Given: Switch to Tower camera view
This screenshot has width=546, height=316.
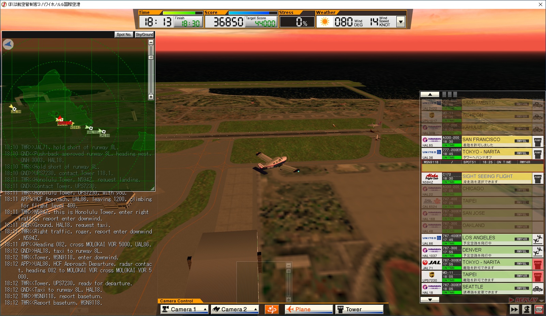Looking at the screenshot, I should (x=359, y=309).
